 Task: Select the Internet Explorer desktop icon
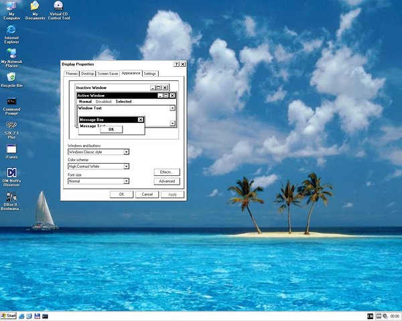11,34
